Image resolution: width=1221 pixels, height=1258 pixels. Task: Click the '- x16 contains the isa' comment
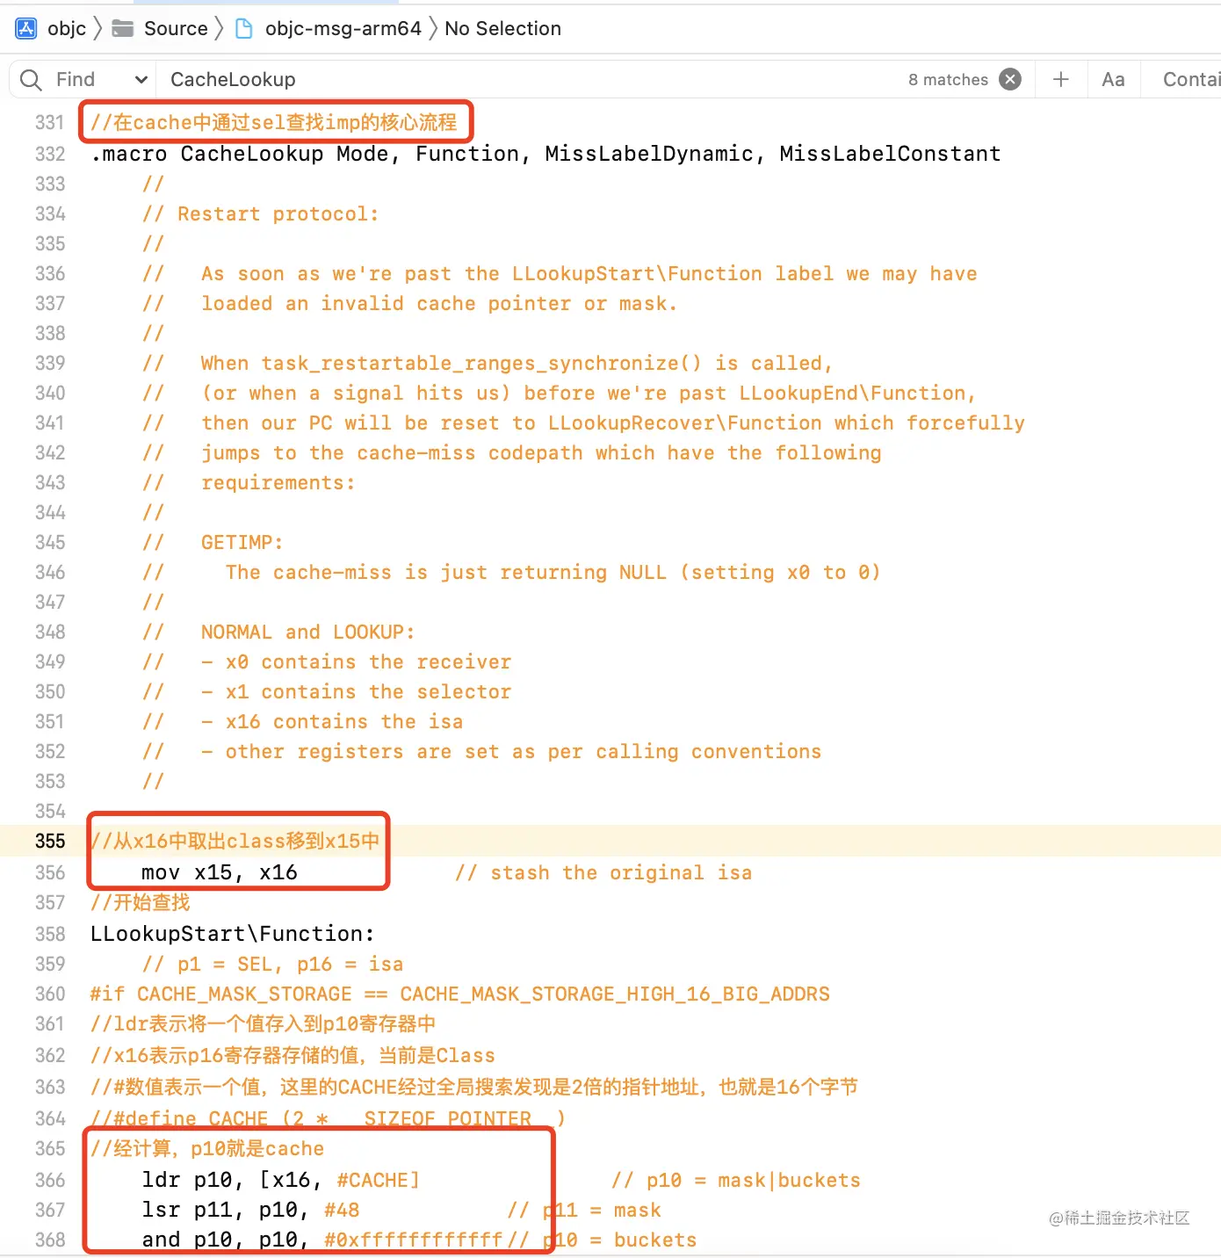pos(332,721)
